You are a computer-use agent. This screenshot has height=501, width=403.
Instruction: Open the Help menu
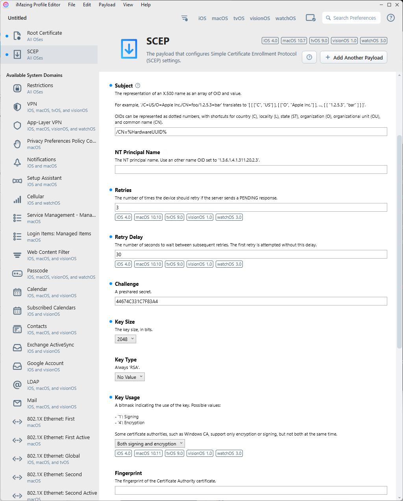[146, 5]
